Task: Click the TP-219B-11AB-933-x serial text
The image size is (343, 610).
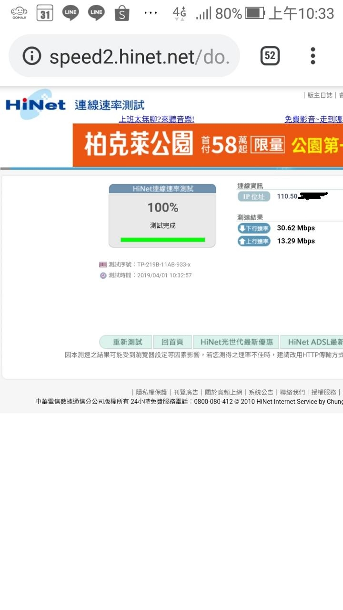Action: tap(164, 264)
